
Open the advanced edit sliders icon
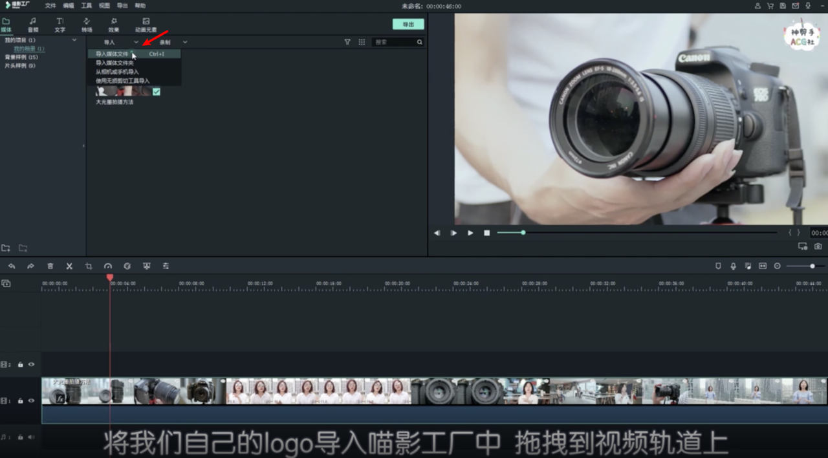point(166,266)
